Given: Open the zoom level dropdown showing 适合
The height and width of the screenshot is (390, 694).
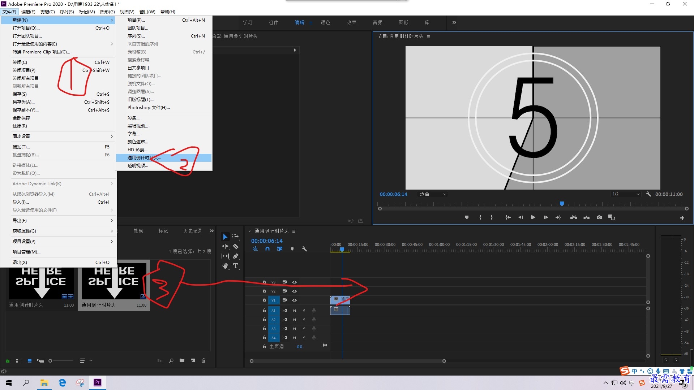Looking at the screenshot, I should (x=433, y=194).
